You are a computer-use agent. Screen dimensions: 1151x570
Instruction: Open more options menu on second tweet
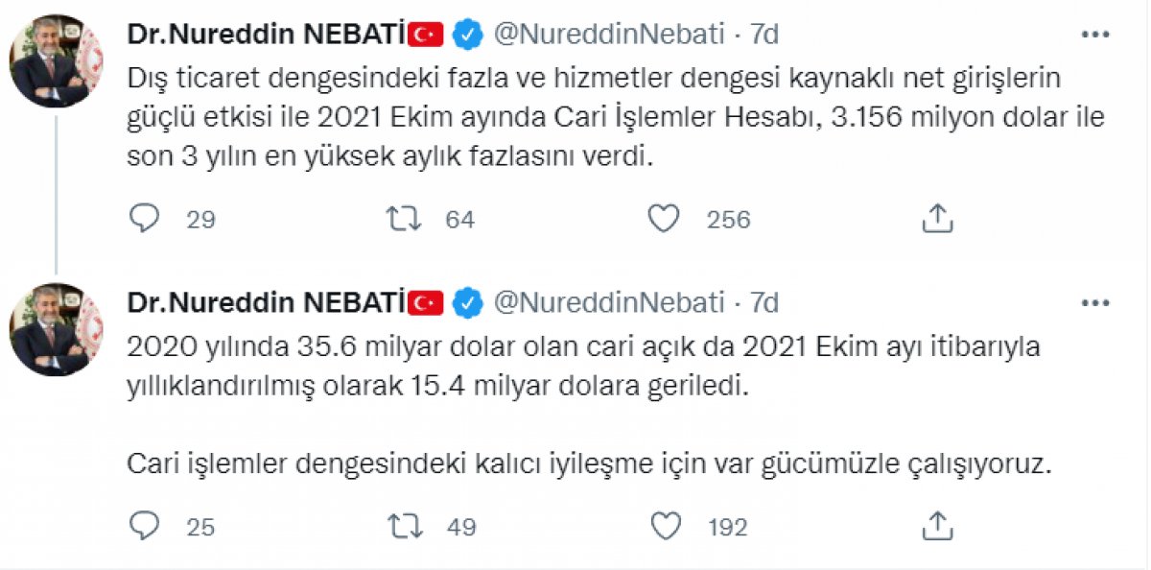point(1094,303)
